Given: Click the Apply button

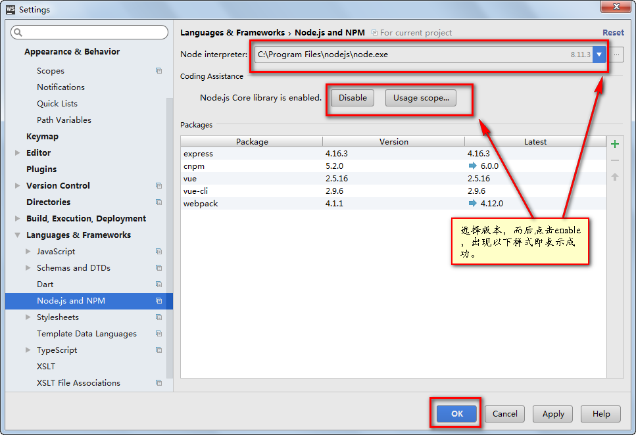Looking at the screenshot, I should [x=553, y=413].
